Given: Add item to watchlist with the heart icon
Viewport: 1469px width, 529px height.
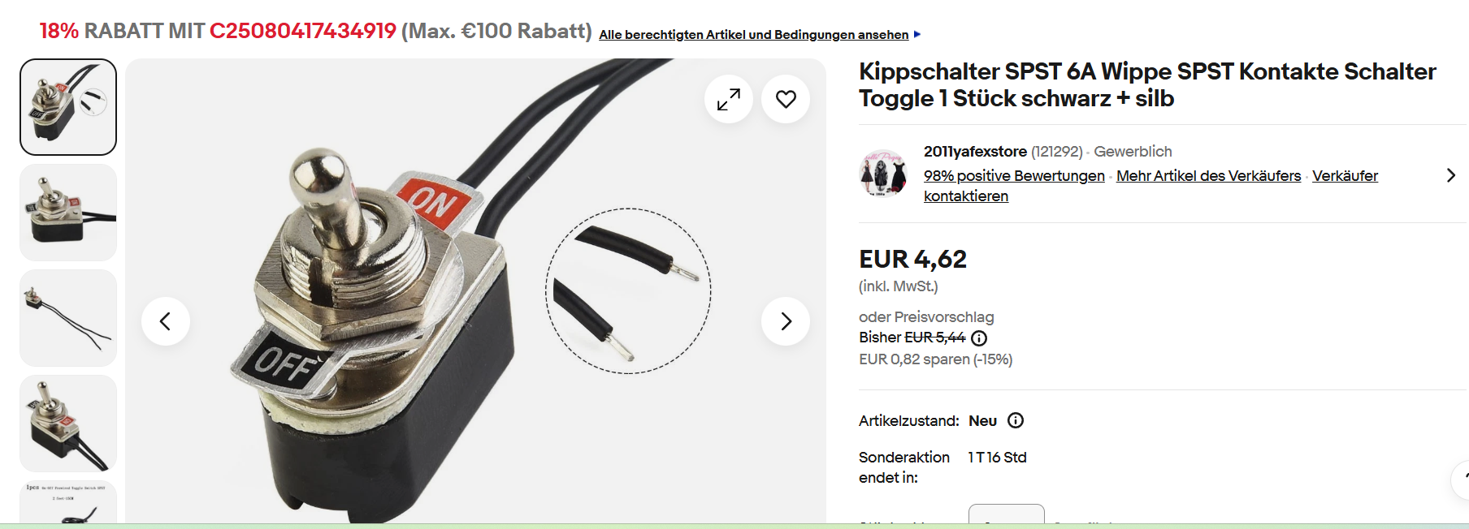Looking at the screenshot, I should pos(786,99).
